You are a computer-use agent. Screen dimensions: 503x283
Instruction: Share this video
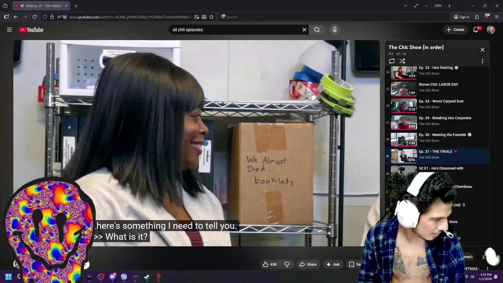point(308,265)
